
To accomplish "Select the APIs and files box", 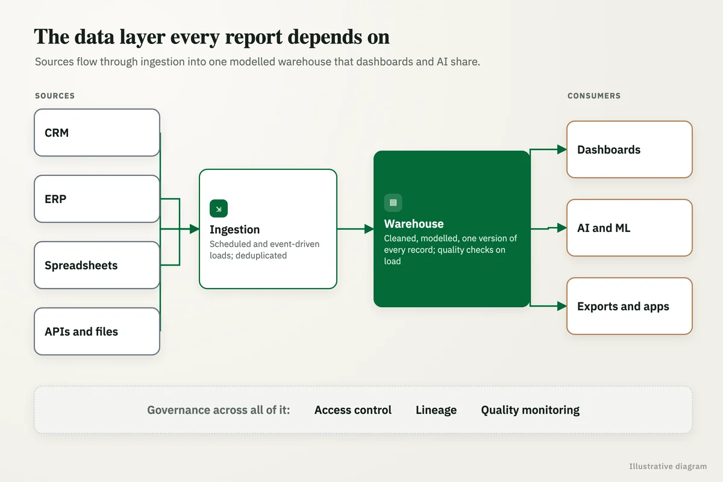I will pyautogui.click(x=97, y=331).
